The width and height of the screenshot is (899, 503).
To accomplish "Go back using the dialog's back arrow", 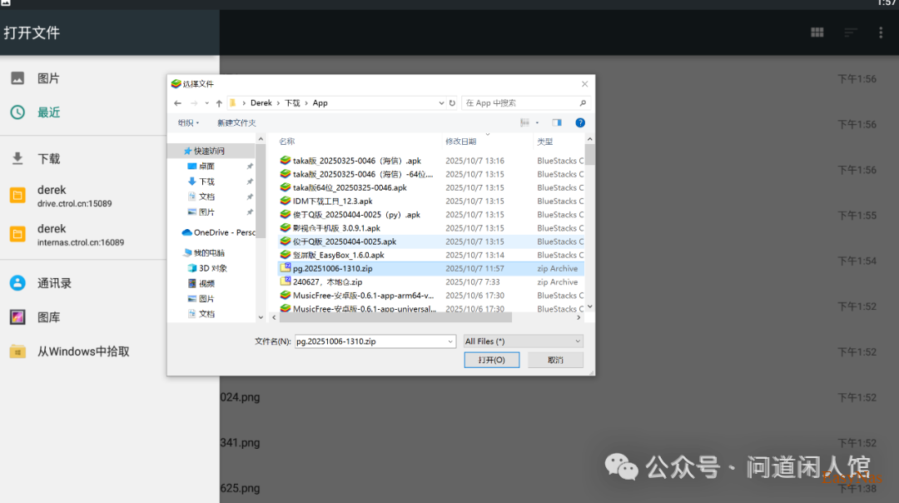I will [x=178, y=103].
